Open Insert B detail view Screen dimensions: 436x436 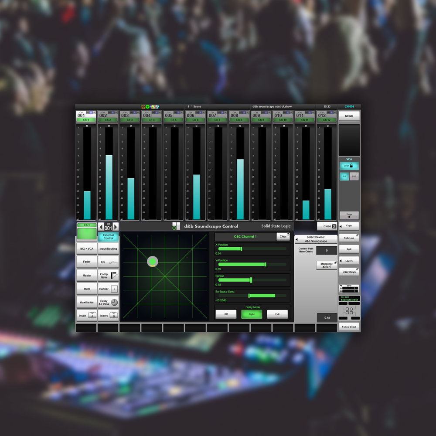point(109,316)
